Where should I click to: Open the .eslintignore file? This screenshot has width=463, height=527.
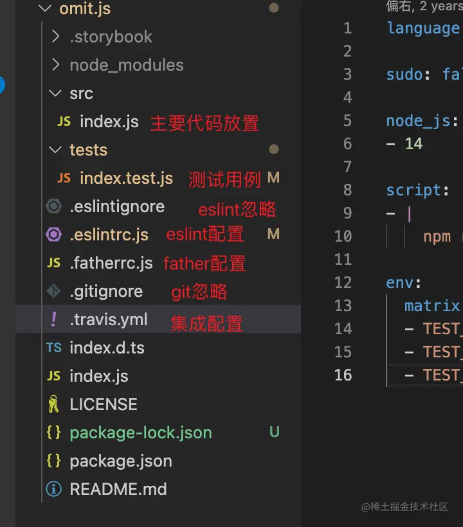[x=117, y=206]
